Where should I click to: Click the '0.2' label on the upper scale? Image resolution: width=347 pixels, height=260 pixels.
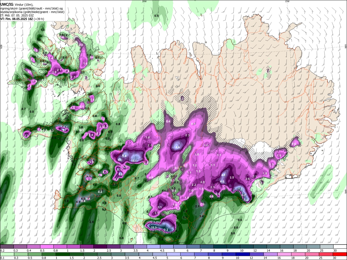[x=2, y=251]
